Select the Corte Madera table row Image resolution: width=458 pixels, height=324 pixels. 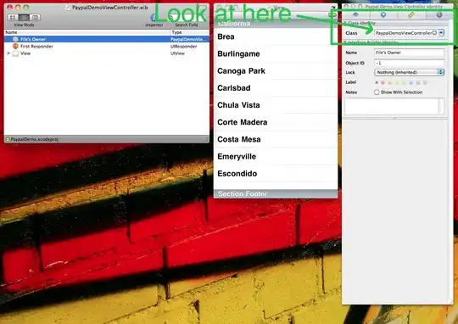[x=276, y=122]
